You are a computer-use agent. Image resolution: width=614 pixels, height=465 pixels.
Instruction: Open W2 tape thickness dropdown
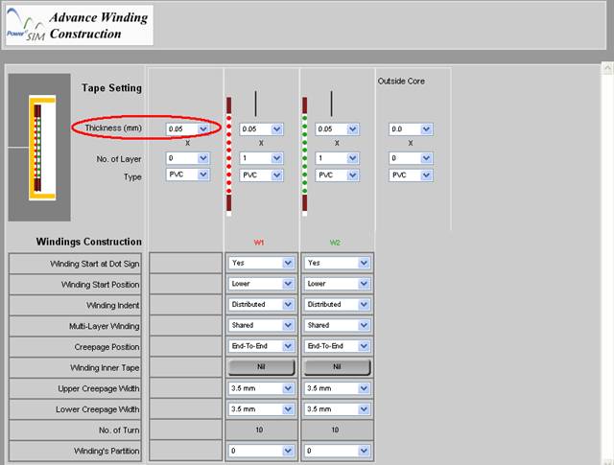coord(337,129)
